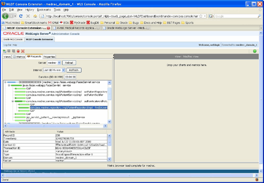The image size is (264, 183).
Task: Go back with the green browser arrow
Action: coord(5,16)
